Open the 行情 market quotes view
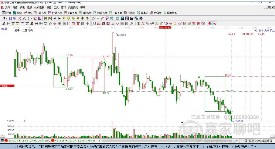This screenshot has height=149, width=275. [x=6, y=13]
